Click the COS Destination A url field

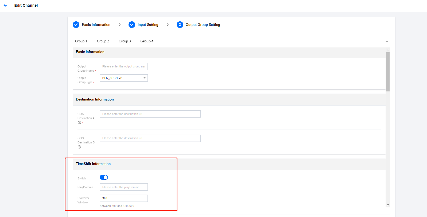[x=150, y=114]
